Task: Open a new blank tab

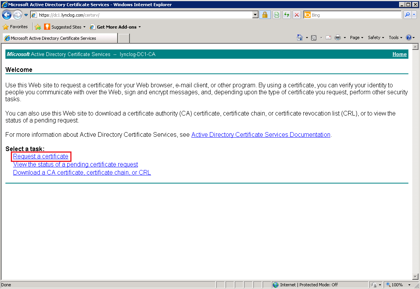Action: pos(124,38)
